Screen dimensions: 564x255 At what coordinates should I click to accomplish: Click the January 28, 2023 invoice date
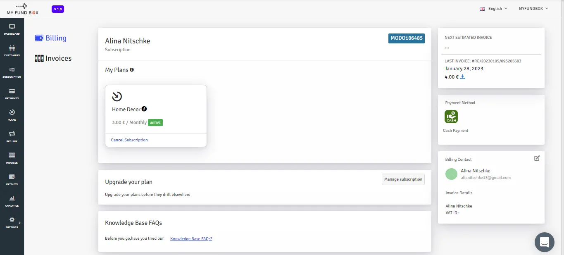(x=464, y=69)
